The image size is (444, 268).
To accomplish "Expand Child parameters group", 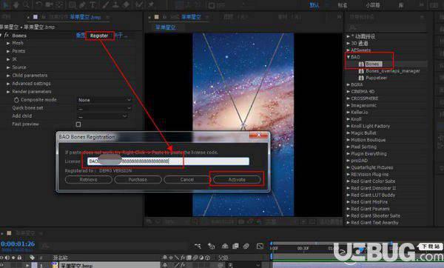I will [x=8, y=76].
